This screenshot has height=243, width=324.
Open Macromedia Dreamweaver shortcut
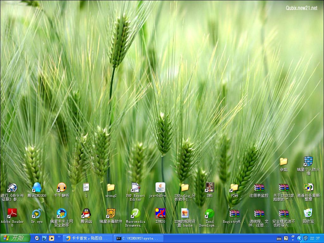click(135, 213)
